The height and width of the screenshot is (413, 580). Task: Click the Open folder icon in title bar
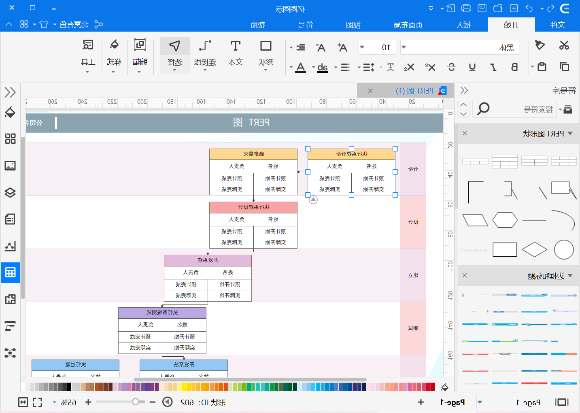pyautogui.click(x=498, y=8)
